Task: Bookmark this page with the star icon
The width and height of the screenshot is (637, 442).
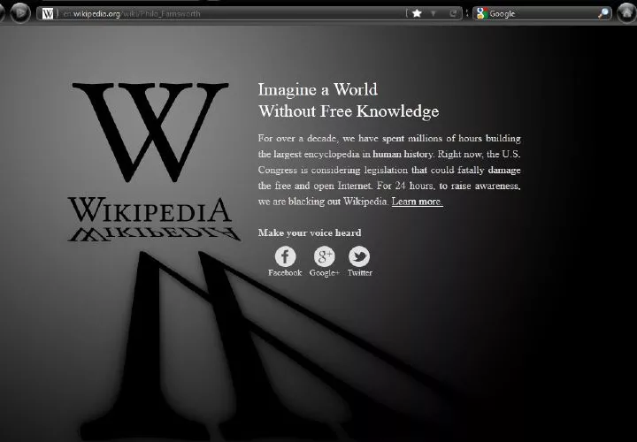Action: (x=417, y=13)
